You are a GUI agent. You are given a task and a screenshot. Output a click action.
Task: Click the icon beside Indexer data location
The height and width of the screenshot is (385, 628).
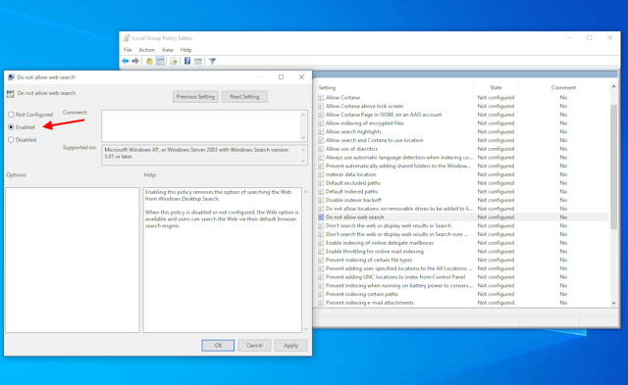(321, 174)
